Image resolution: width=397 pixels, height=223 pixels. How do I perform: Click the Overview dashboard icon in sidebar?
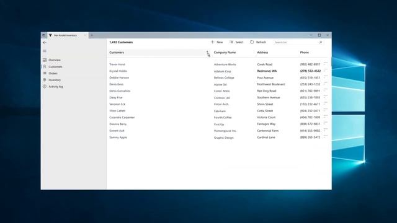click(45, 60)
